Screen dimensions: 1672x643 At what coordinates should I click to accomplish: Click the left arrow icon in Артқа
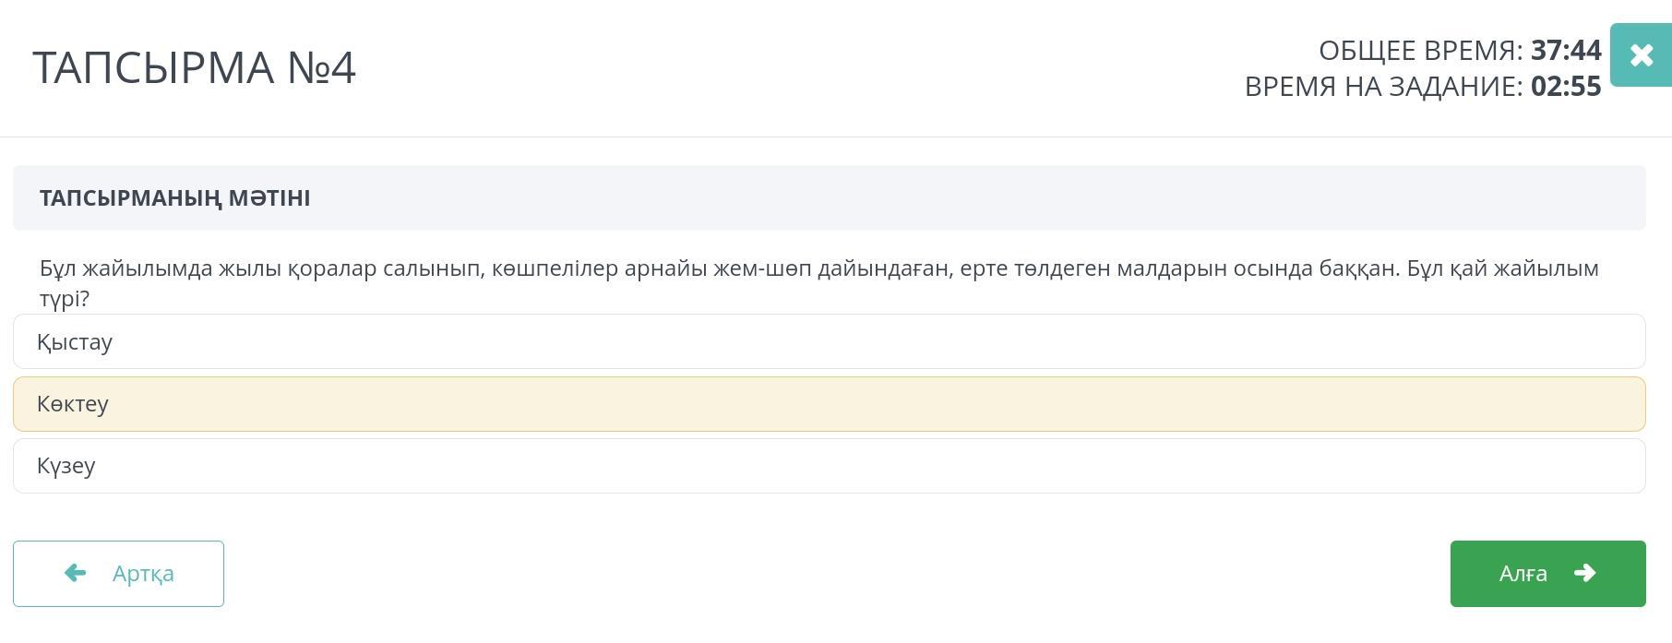click(76, 573)
